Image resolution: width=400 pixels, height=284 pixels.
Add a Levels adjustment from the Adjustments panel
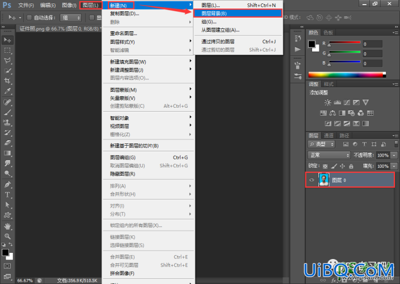337,103
